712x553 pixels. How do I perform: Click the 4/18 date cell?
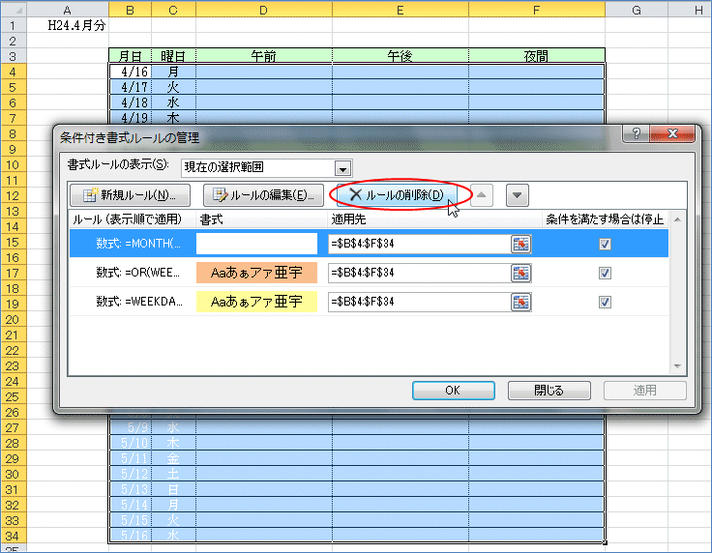coord(130,102)
